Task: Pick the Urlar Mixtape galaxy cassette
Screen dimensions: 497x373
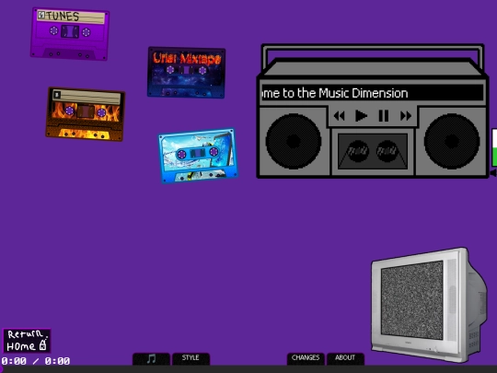Action: [186, 73]
